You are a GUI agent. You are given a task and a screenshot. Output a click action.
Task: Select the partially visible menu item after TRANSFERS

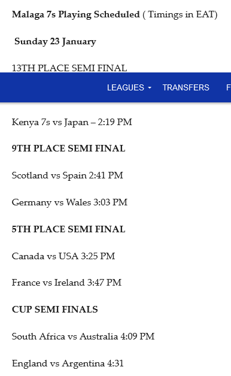(229, 87)
